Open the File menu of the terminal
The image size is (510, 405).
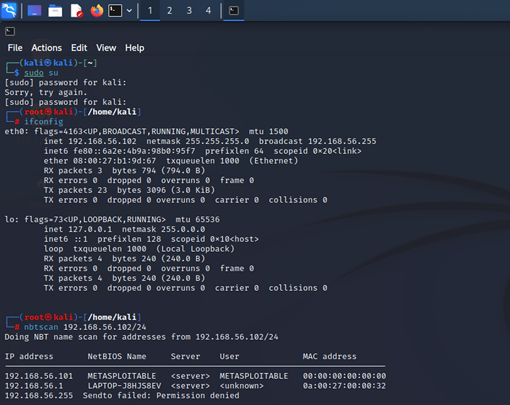(x=14, y=48)
